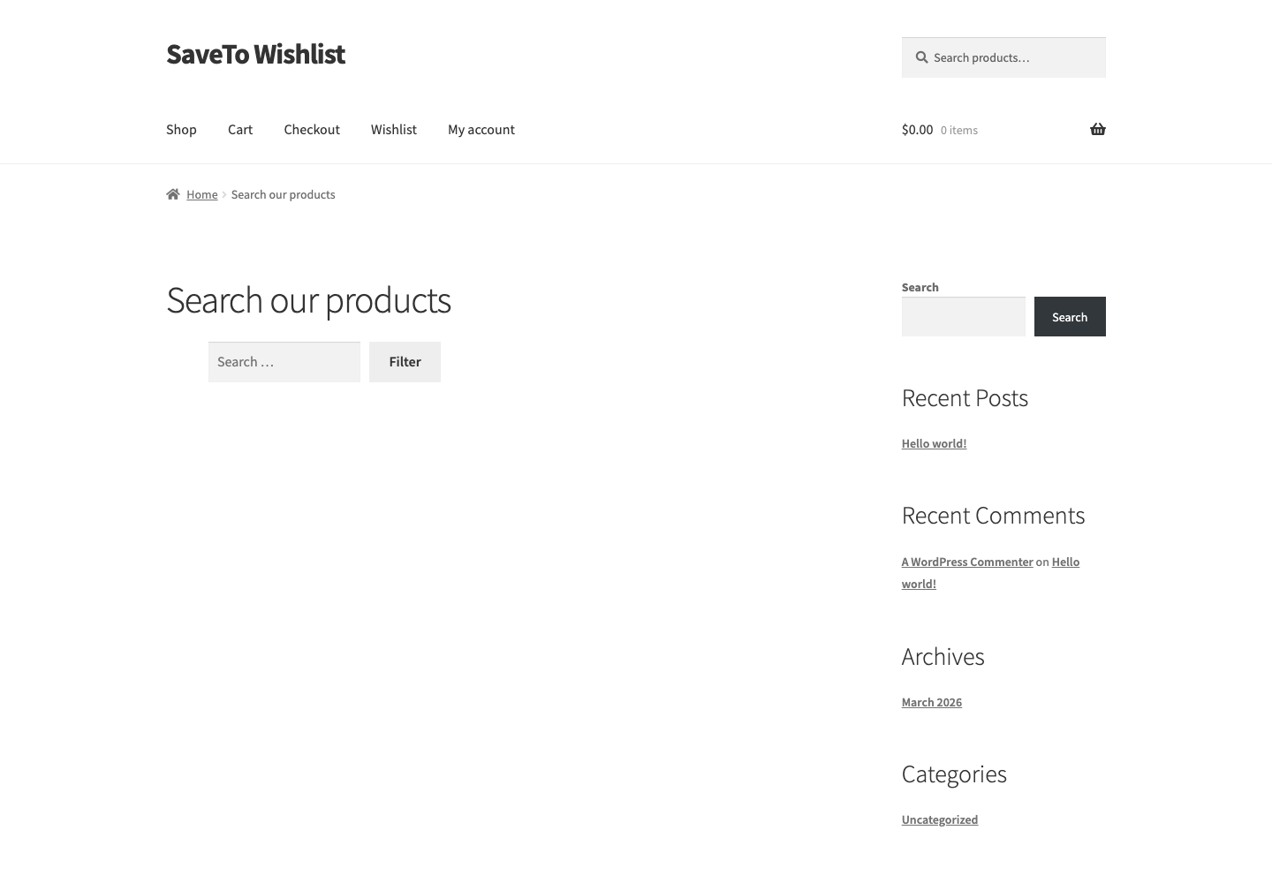This screenshot has width=1272, height=883.
Task: Open My account from navigation
Action: (481, 129)
